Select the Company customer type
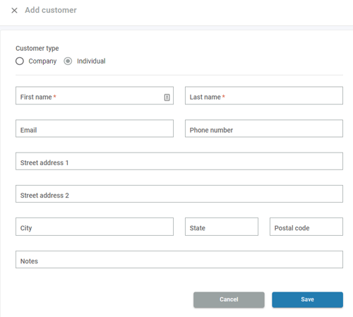This screenshot has width=353, height=317. tap(20, 61)
